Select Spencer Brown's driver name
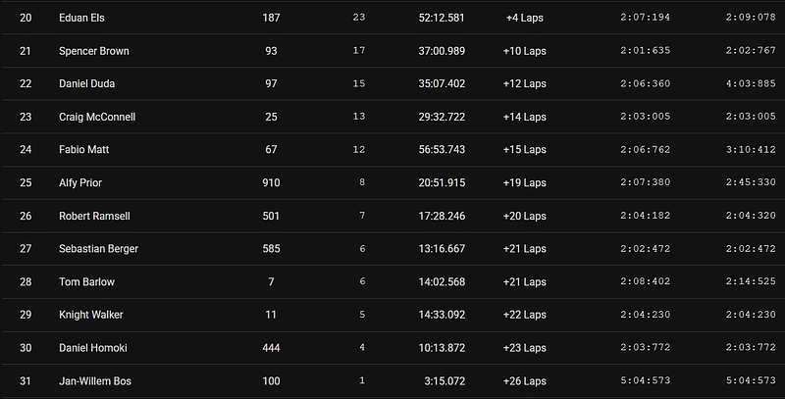The width and height of the screenshot is (785, 399). coord(93,51)
